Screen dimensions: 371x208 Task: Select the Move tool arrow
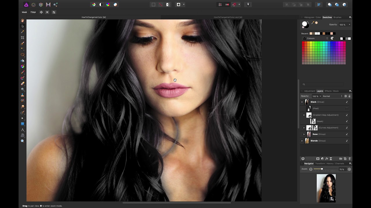point(22,26)
